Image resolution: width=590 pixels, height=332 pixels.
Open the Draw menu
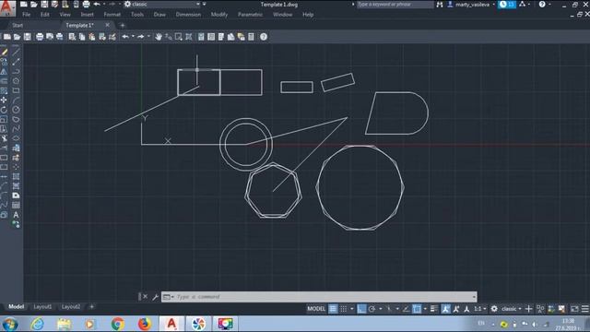click(159, 15)
